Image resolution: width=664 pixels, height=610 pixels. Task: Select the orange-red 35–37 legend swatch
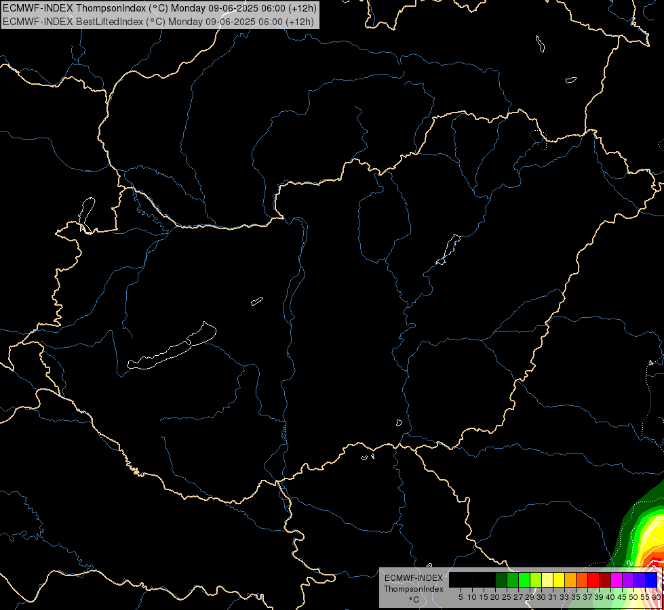click(x=582, y=580)
